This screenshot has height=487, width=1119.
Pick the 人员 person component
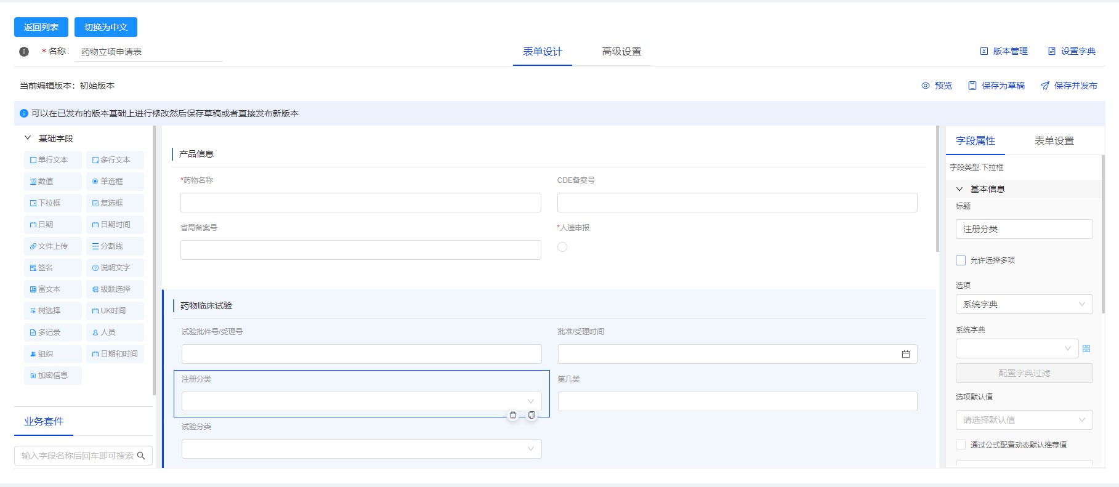115,332
